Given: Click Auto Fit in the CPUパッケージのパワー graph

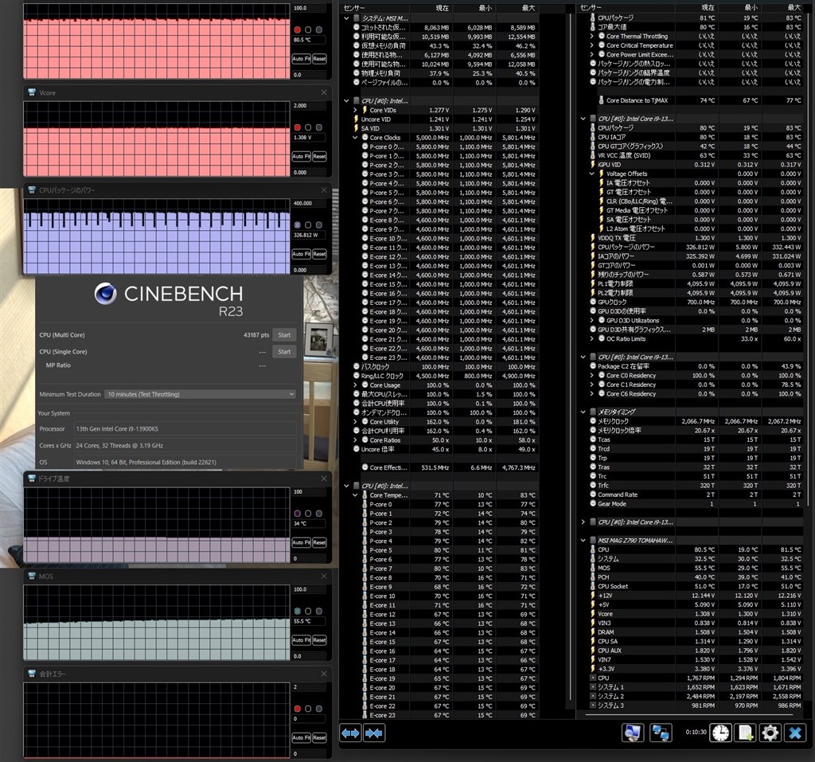Looking at the screenshot, I should click(301, 254).
